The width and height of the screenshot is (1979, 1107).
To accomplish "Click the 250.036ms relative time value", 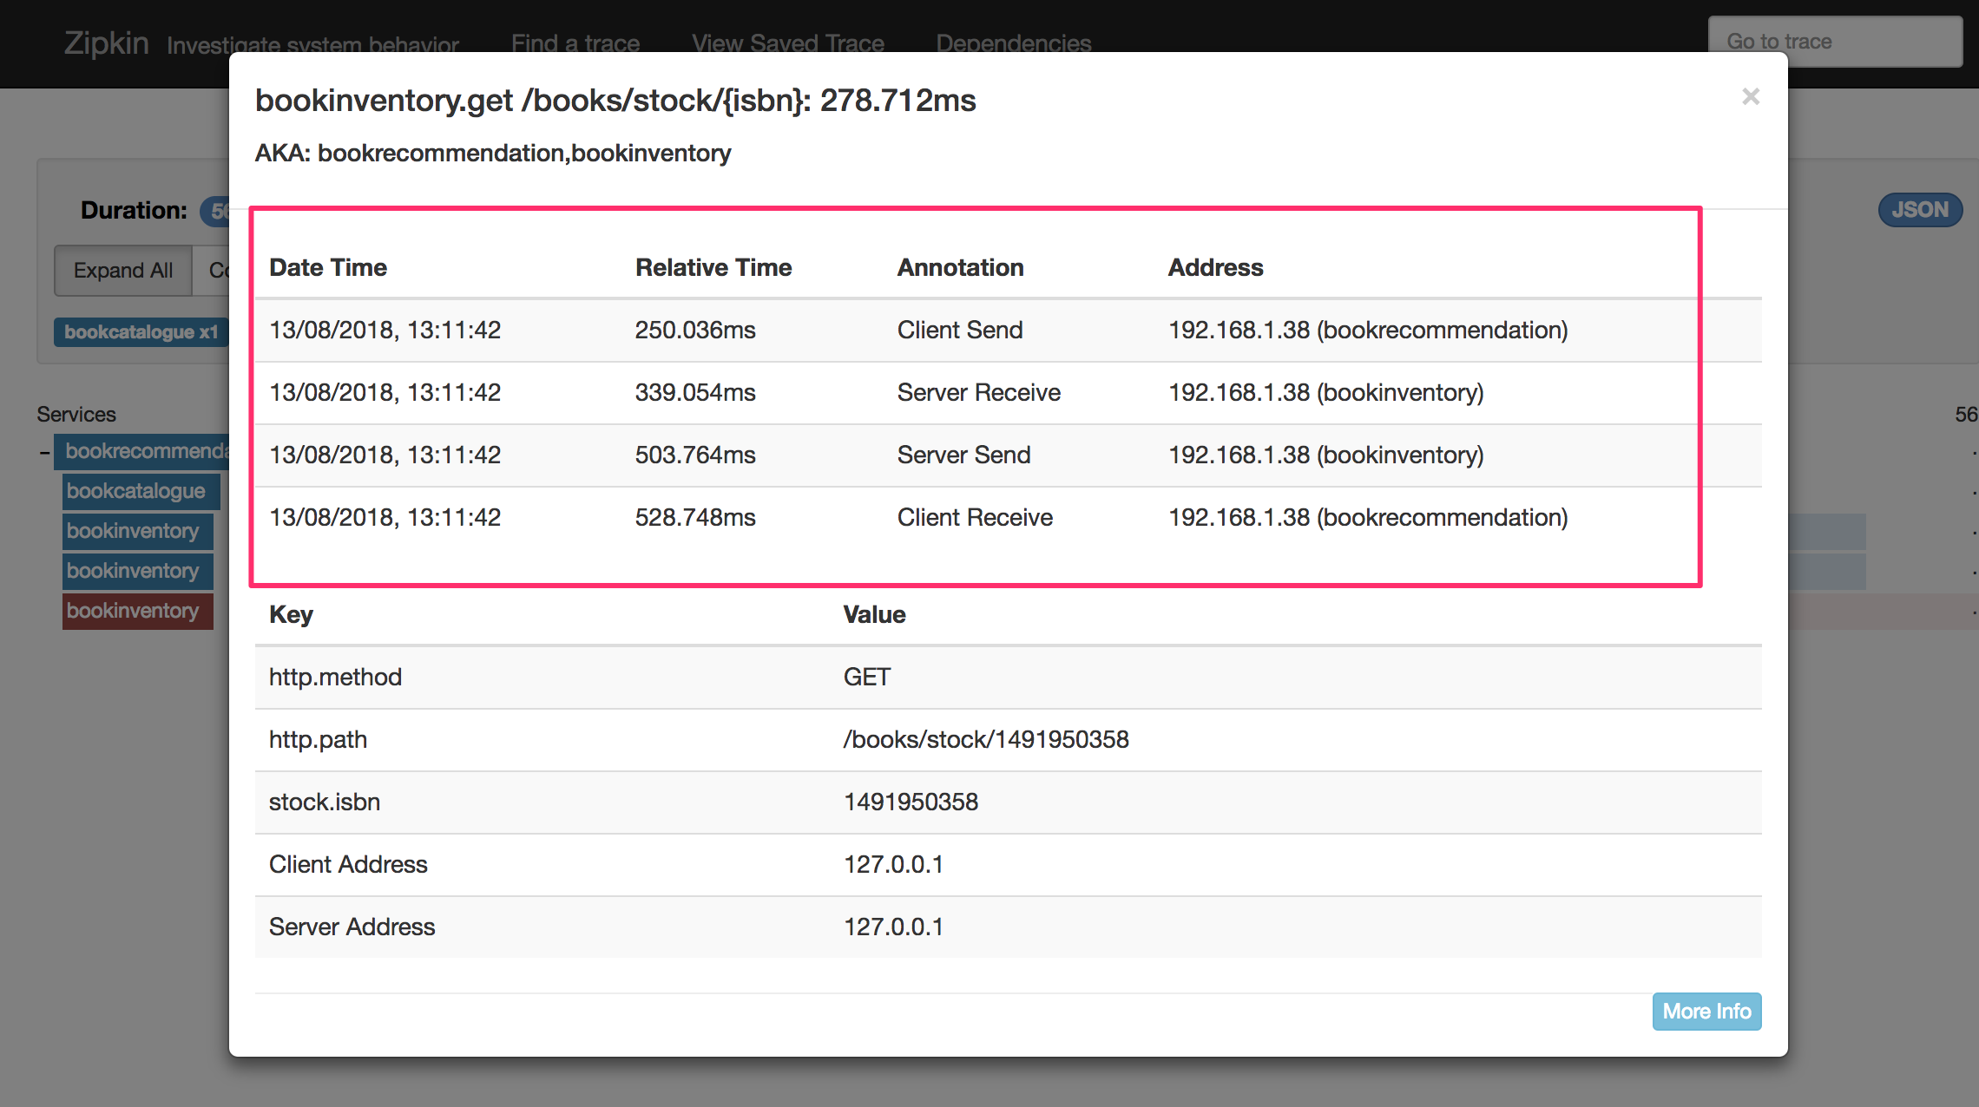I will coord(695,330).
